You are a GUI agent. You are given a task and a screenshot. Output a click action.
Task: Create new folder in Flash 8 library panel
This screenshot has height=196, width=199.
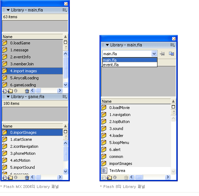pyautogui.click(x=109, y=177)
